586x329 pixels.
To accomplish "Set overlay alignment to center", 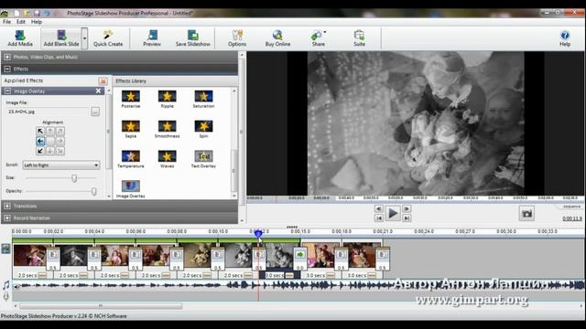I will point(49,141).
